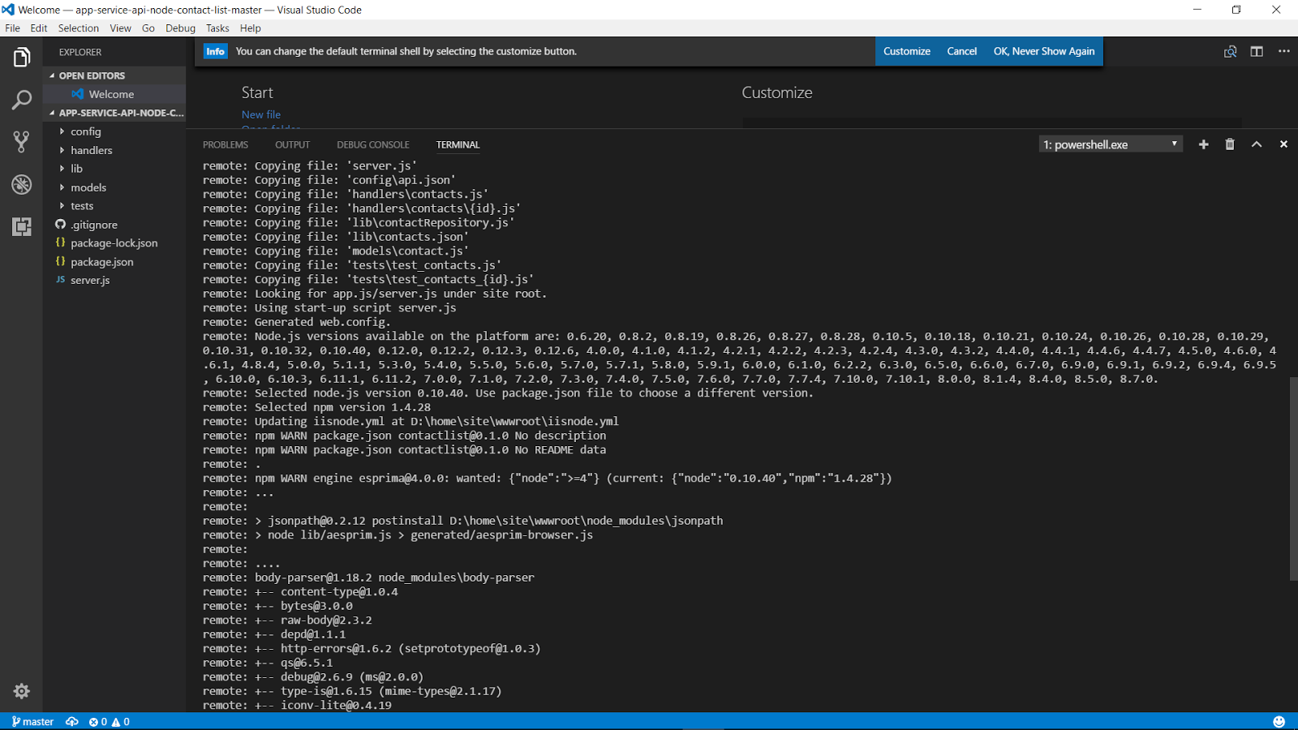Click the master branch indicator
The width and height of the screenshot is (1298, 730).
pos(32,721)
